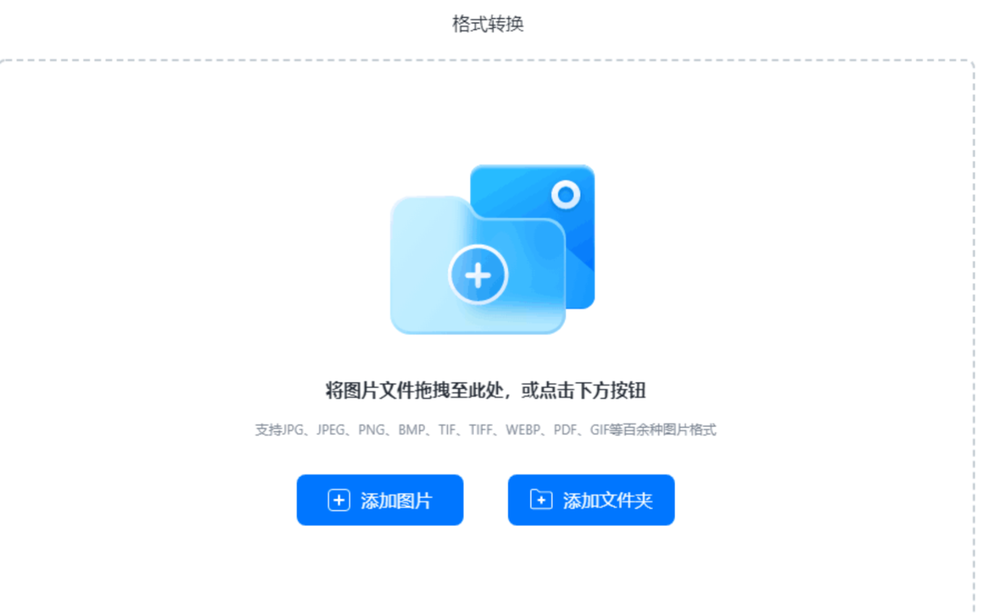The height and width of the screenshot is (615, 991).
Task: Click the 将图片文件拖拽至此处 headline text
Action: pos(415,391)
